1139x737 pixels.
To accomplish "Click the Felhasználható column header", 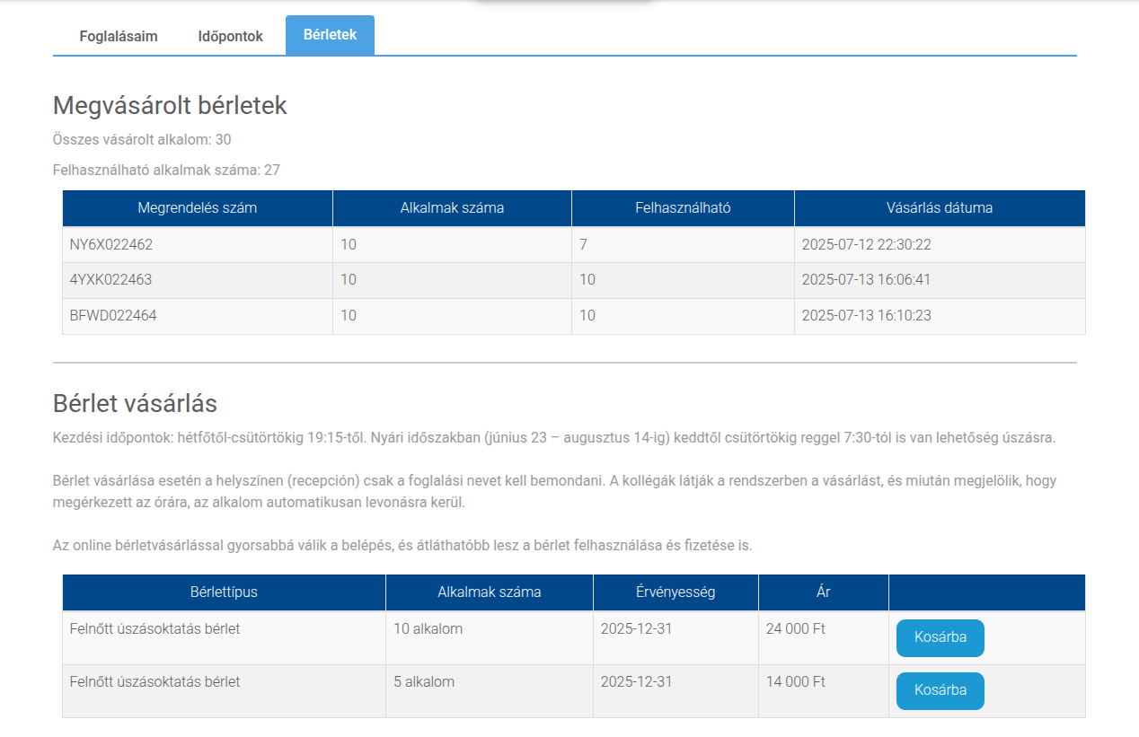I will tap(682, 208).
